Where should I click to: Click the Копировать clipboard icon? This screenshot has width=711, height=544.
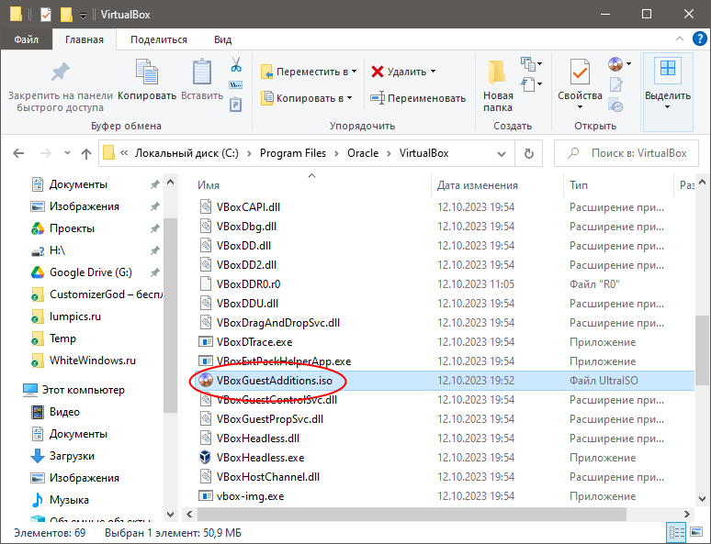coord(147,72)
